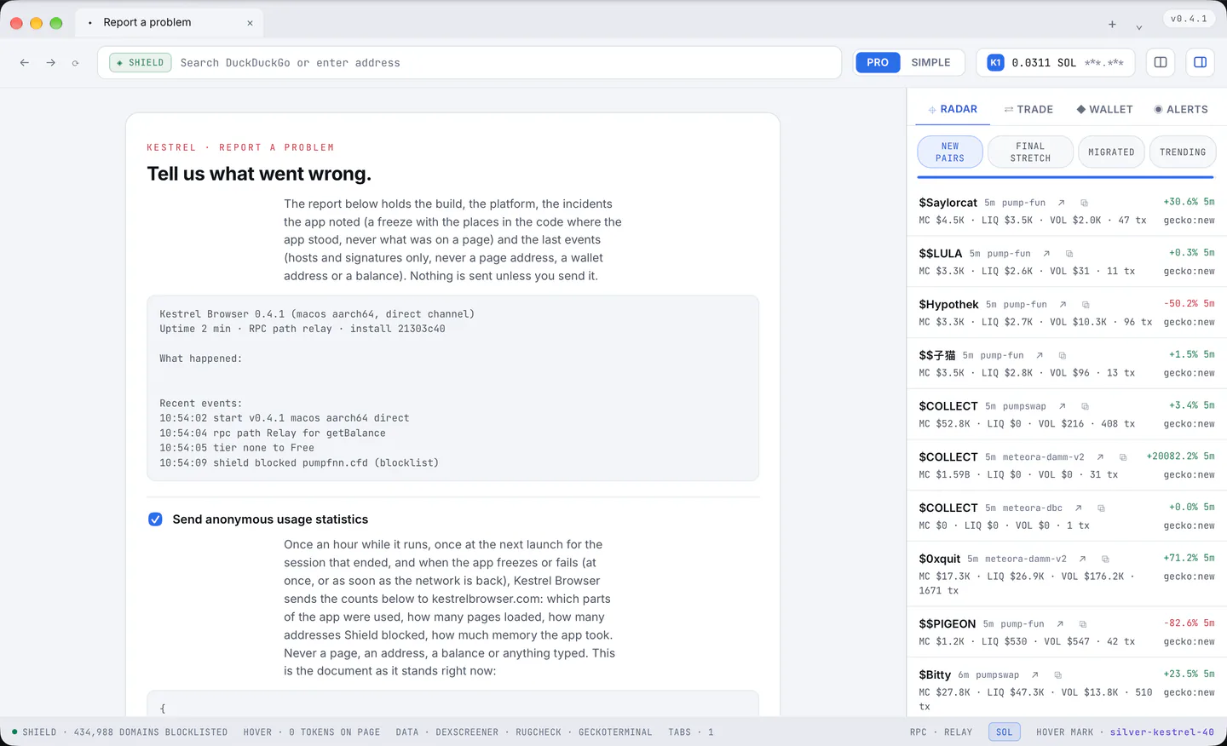Click DEXSCREENER in the status bar

[467, 732]
